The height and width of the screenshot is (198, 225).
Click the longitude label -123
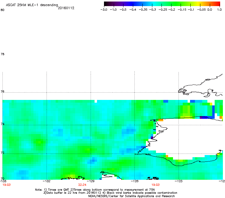[x=178, y=181]
